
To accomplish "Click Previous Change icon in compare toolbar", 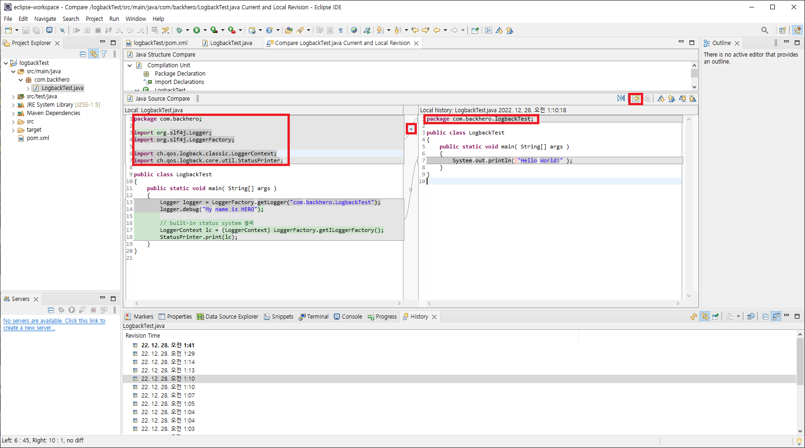I will 693,98.
